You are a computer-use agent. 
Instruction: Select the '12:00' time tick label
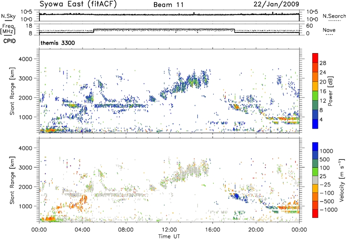[x=169, y=230]
